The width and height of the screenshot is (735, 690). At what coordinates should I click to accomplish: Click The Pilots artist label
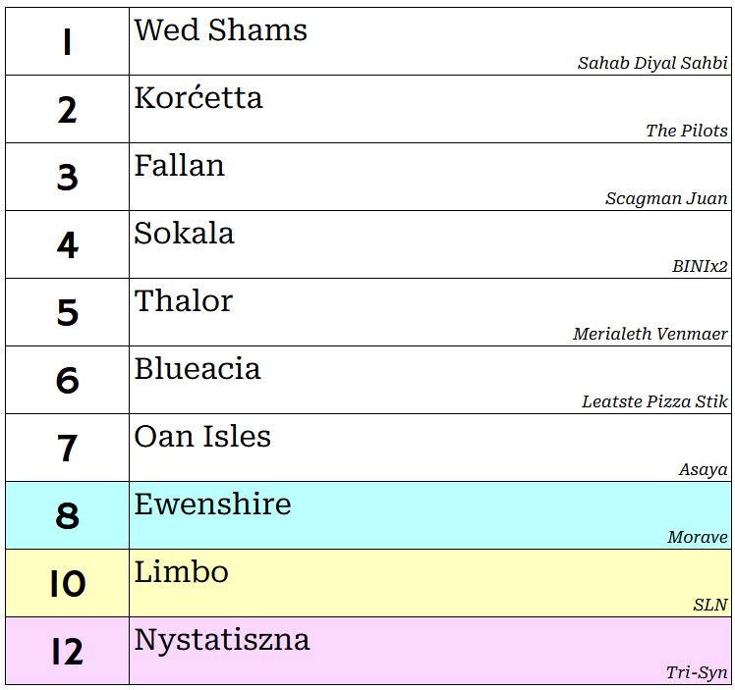pos(687,131)
